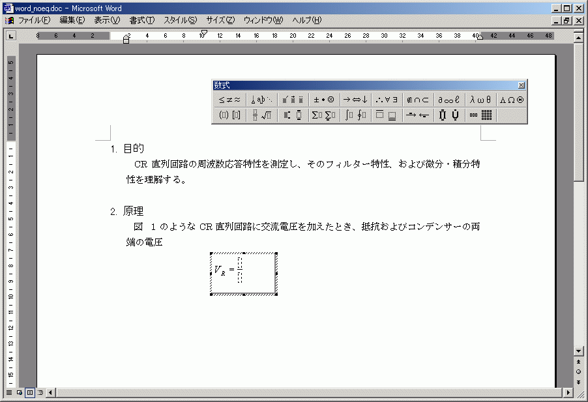Click the vertical scrollbar down arrow

[x=578, y=351]
